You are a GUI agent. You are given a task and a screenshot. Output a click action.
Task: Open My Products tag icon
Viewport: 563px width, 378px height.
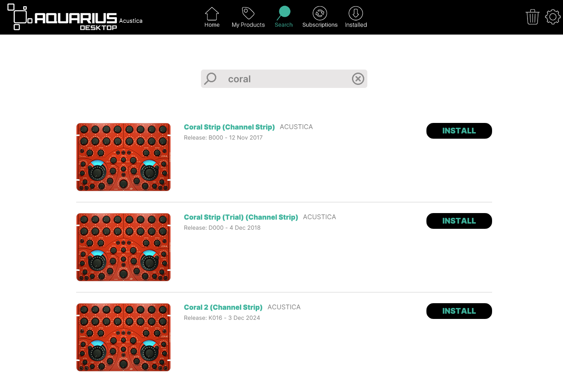click(248, 14)
